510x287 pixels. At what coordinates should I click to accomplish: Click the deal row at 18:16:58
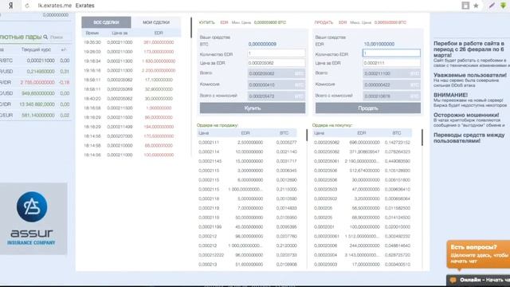[131, 108]
